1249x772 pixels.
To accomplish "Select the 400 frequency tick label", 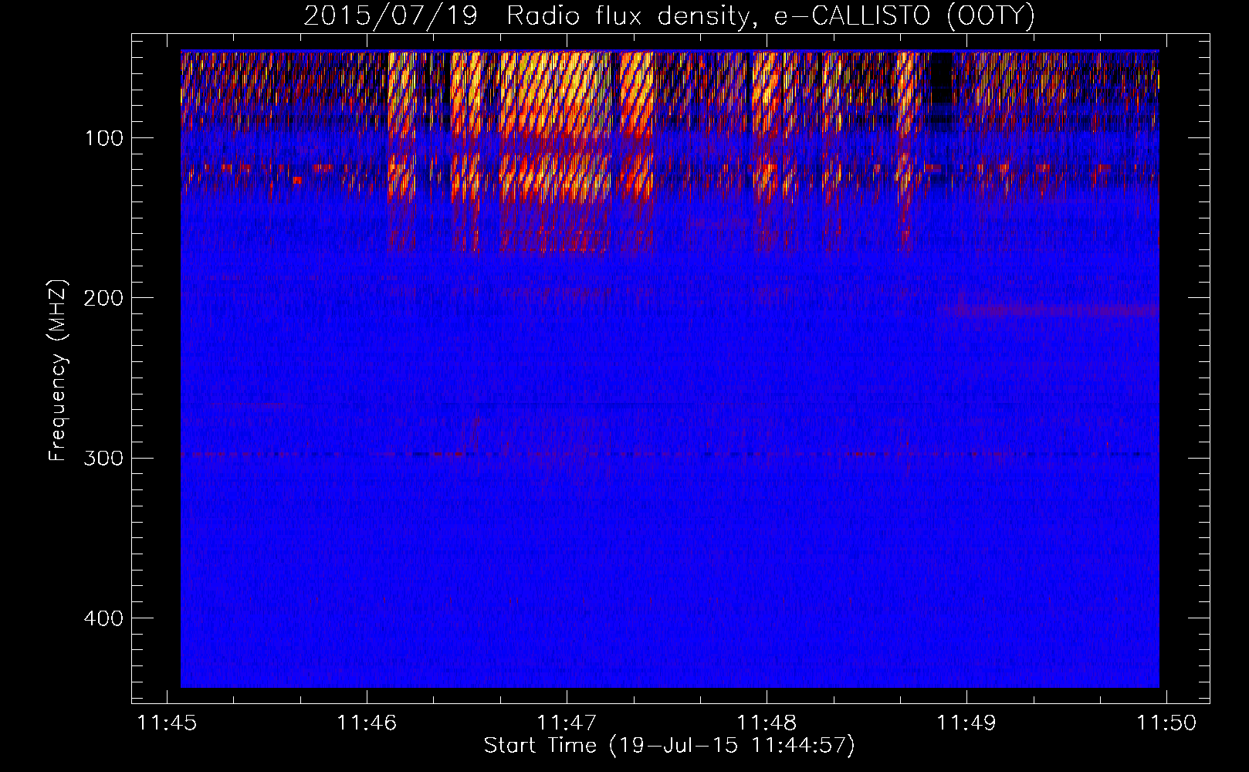I will [103, 618].
